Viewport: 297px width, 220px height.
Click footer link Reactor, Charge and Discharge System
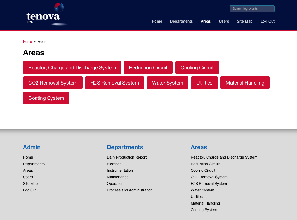[x=224, y=158]
